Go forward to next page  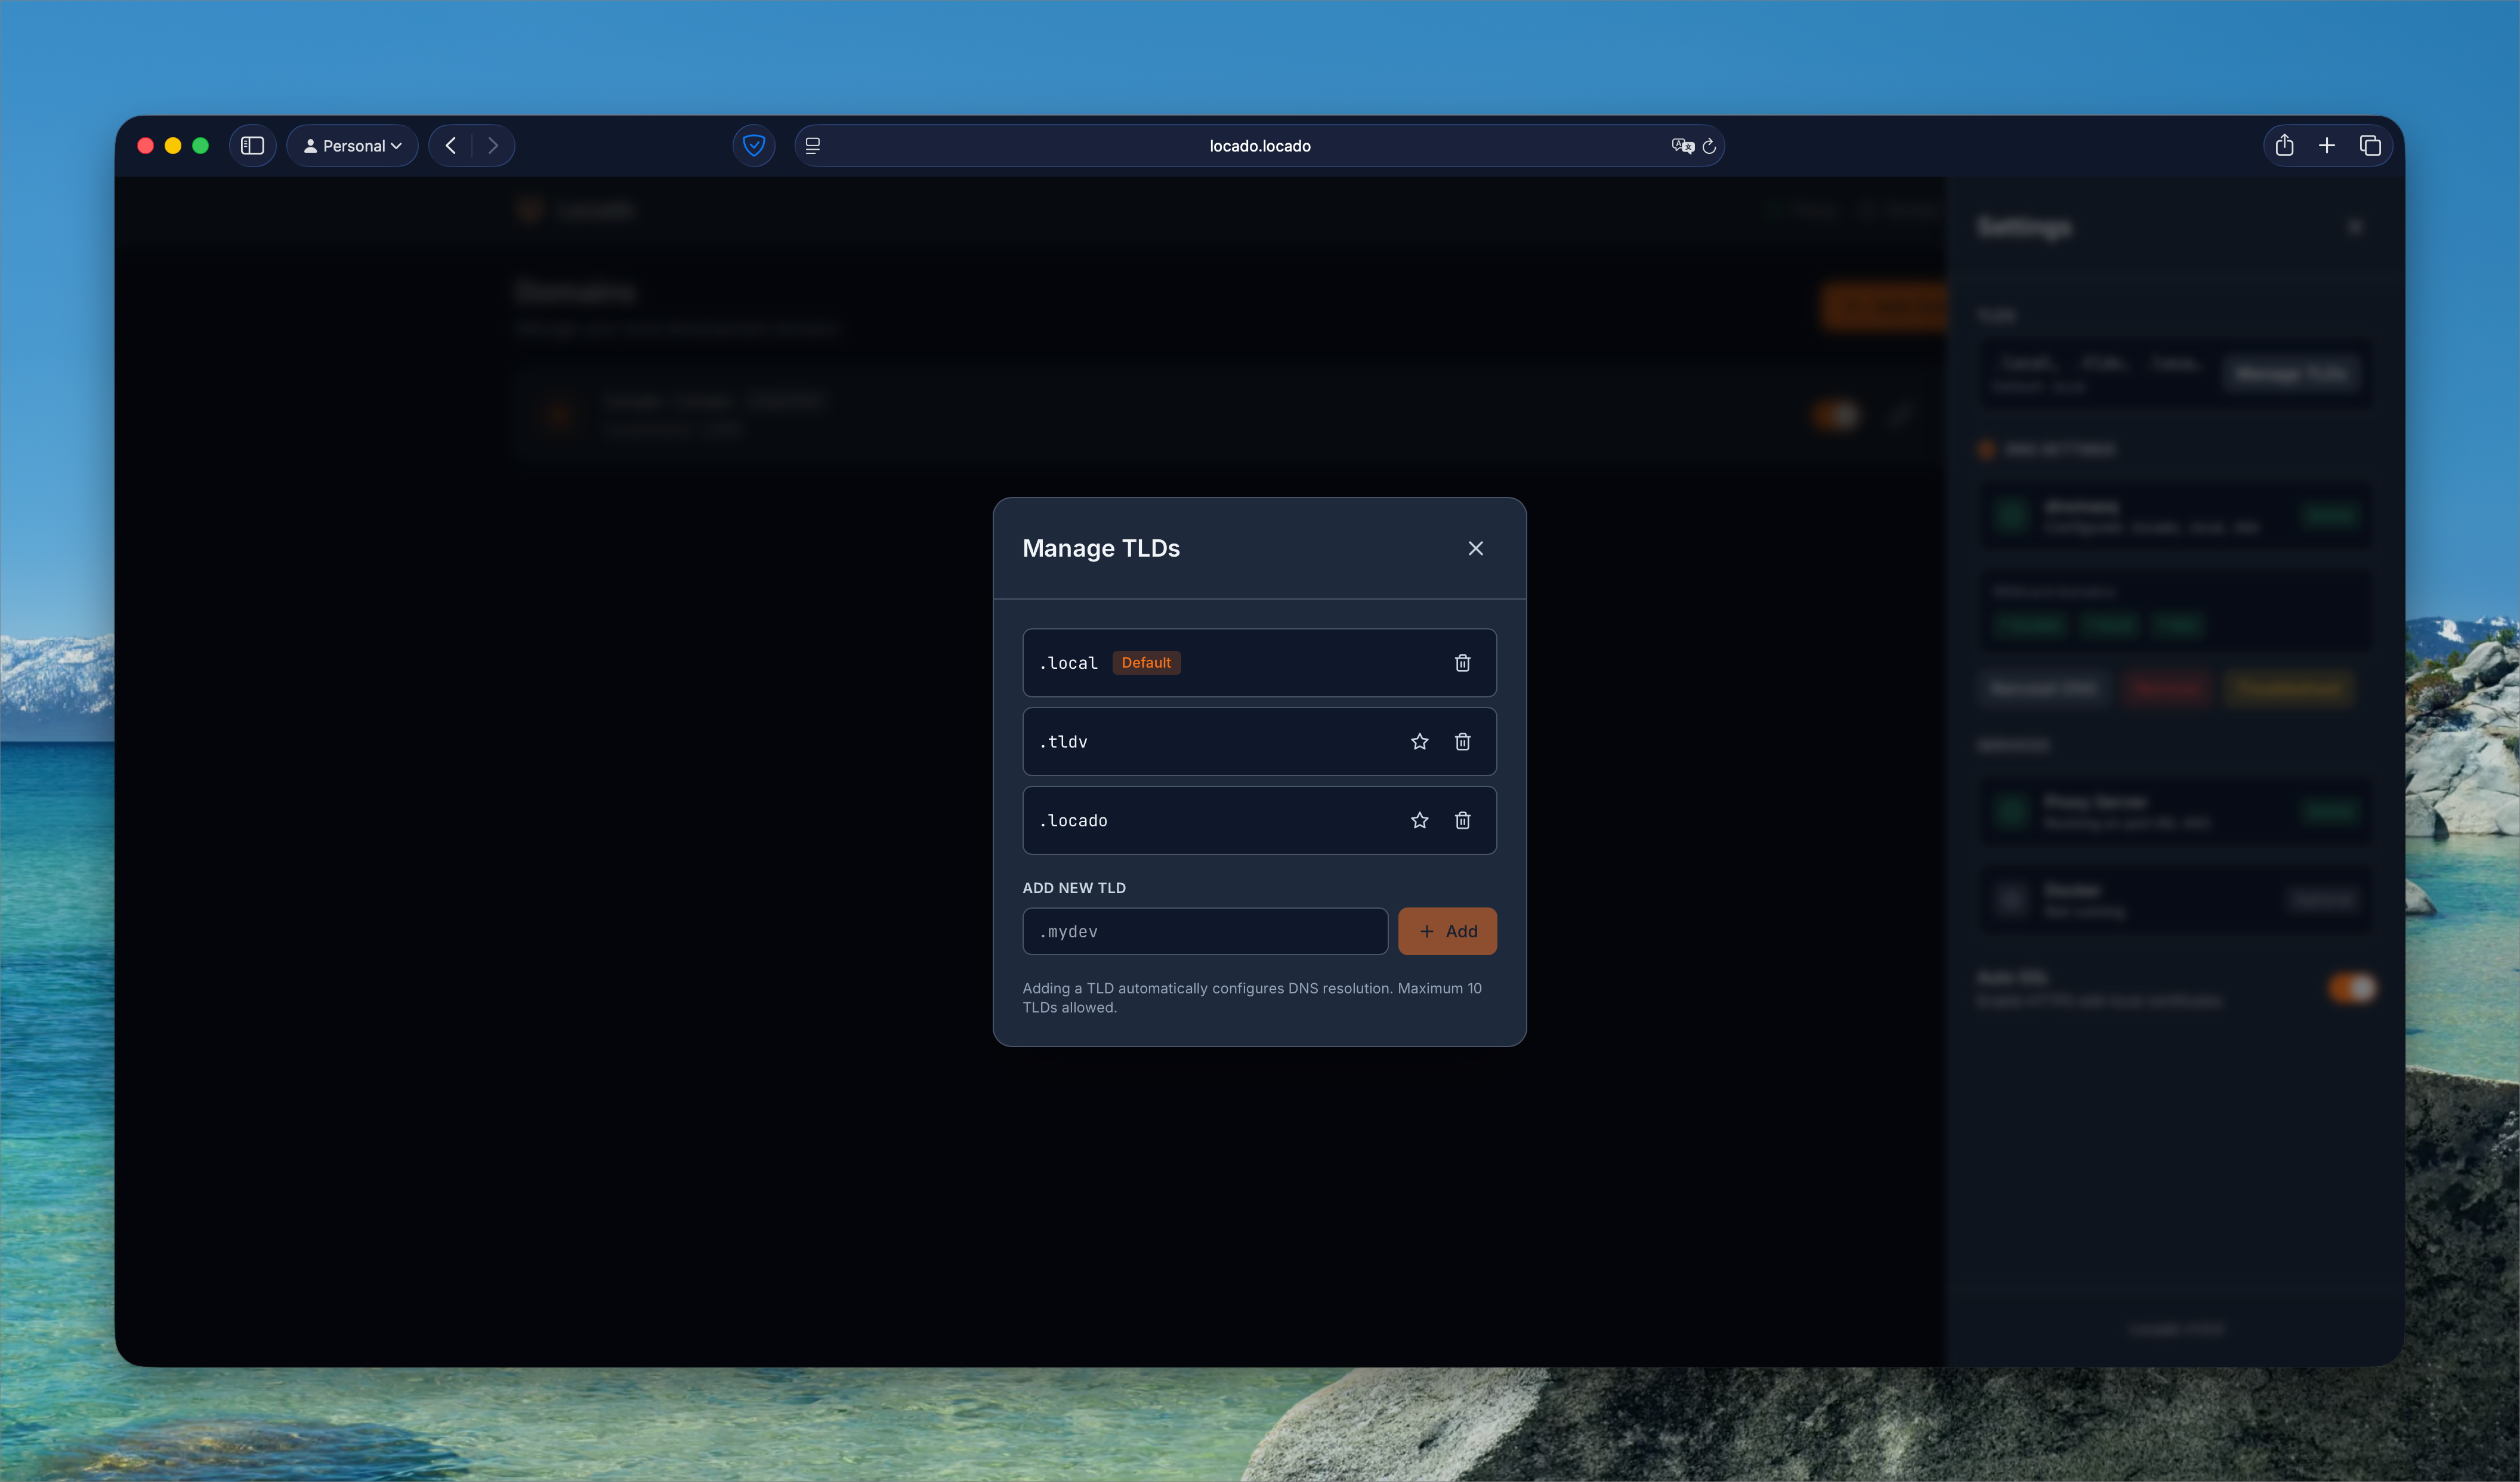(493, 146)
